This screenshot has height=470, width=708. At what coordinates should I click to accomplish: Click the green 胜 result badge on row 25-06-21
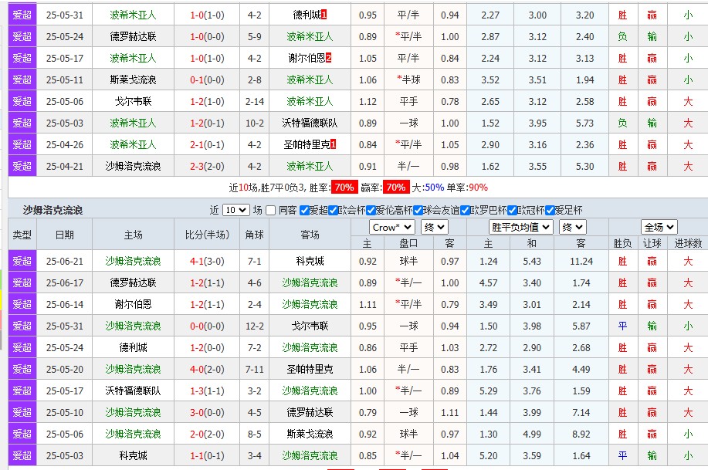coord(622,261)
